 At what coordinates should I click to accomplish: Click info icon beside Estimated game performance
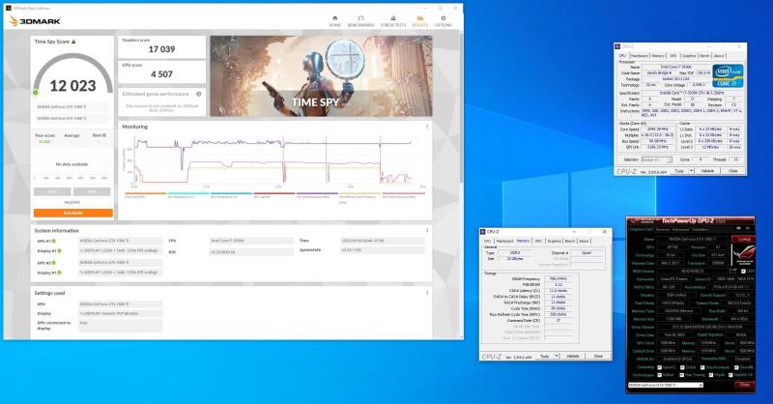coord(199,94)
